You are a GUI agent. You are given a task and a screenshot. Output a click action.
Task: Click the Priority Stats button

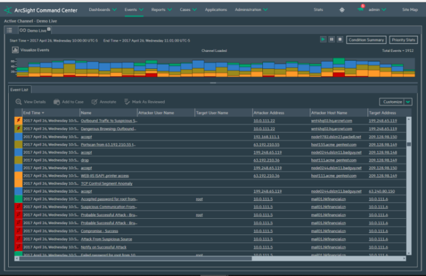403,40
